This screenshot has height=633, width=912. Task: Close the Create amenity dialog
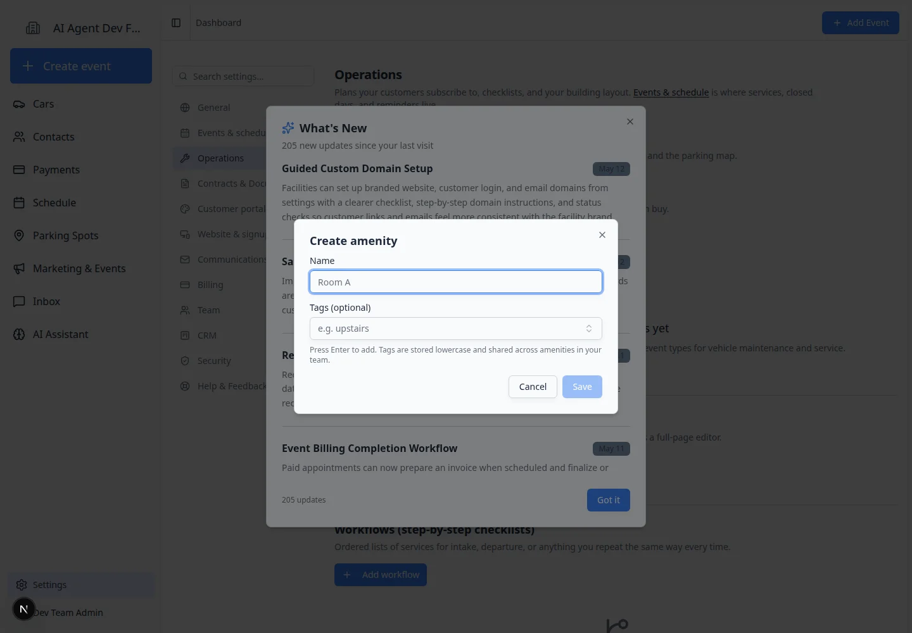point(602,235)
